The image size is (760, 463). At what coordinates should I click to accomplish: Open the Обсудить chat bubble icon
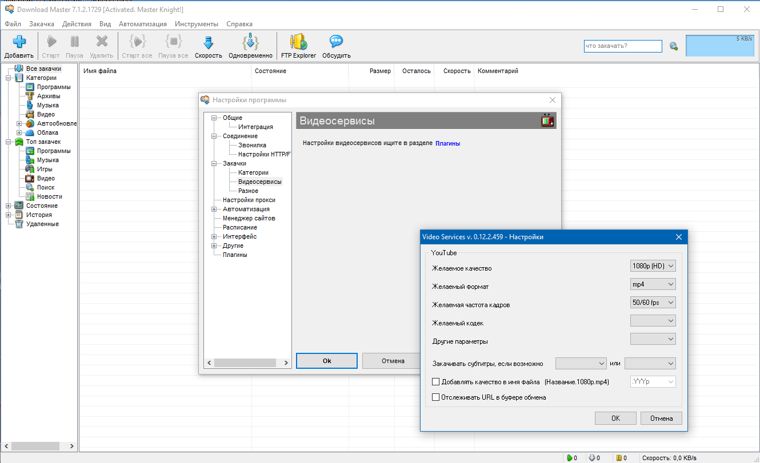(336, 41)
